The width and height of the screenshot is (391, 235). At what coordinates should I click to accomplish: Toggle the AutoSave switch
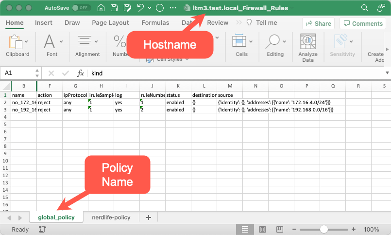point(81,8)
